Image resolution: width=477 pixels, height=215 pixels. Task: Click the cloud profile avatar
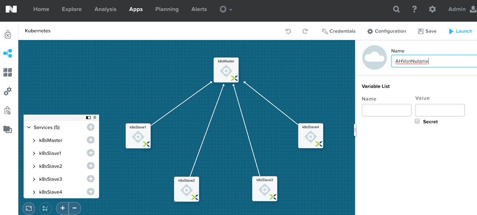click(x=374, y=58)
